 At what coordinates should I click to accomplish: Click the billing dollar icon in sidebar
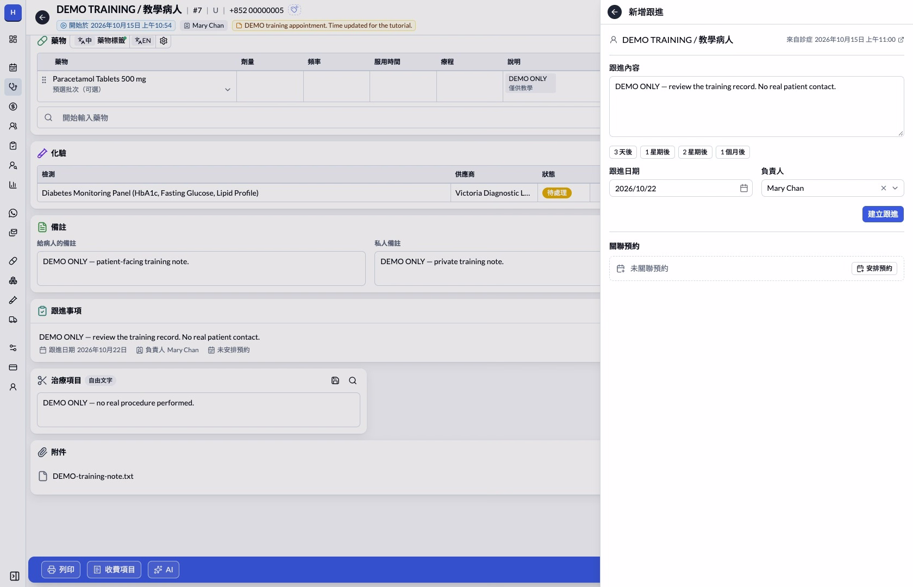point(13,107)
